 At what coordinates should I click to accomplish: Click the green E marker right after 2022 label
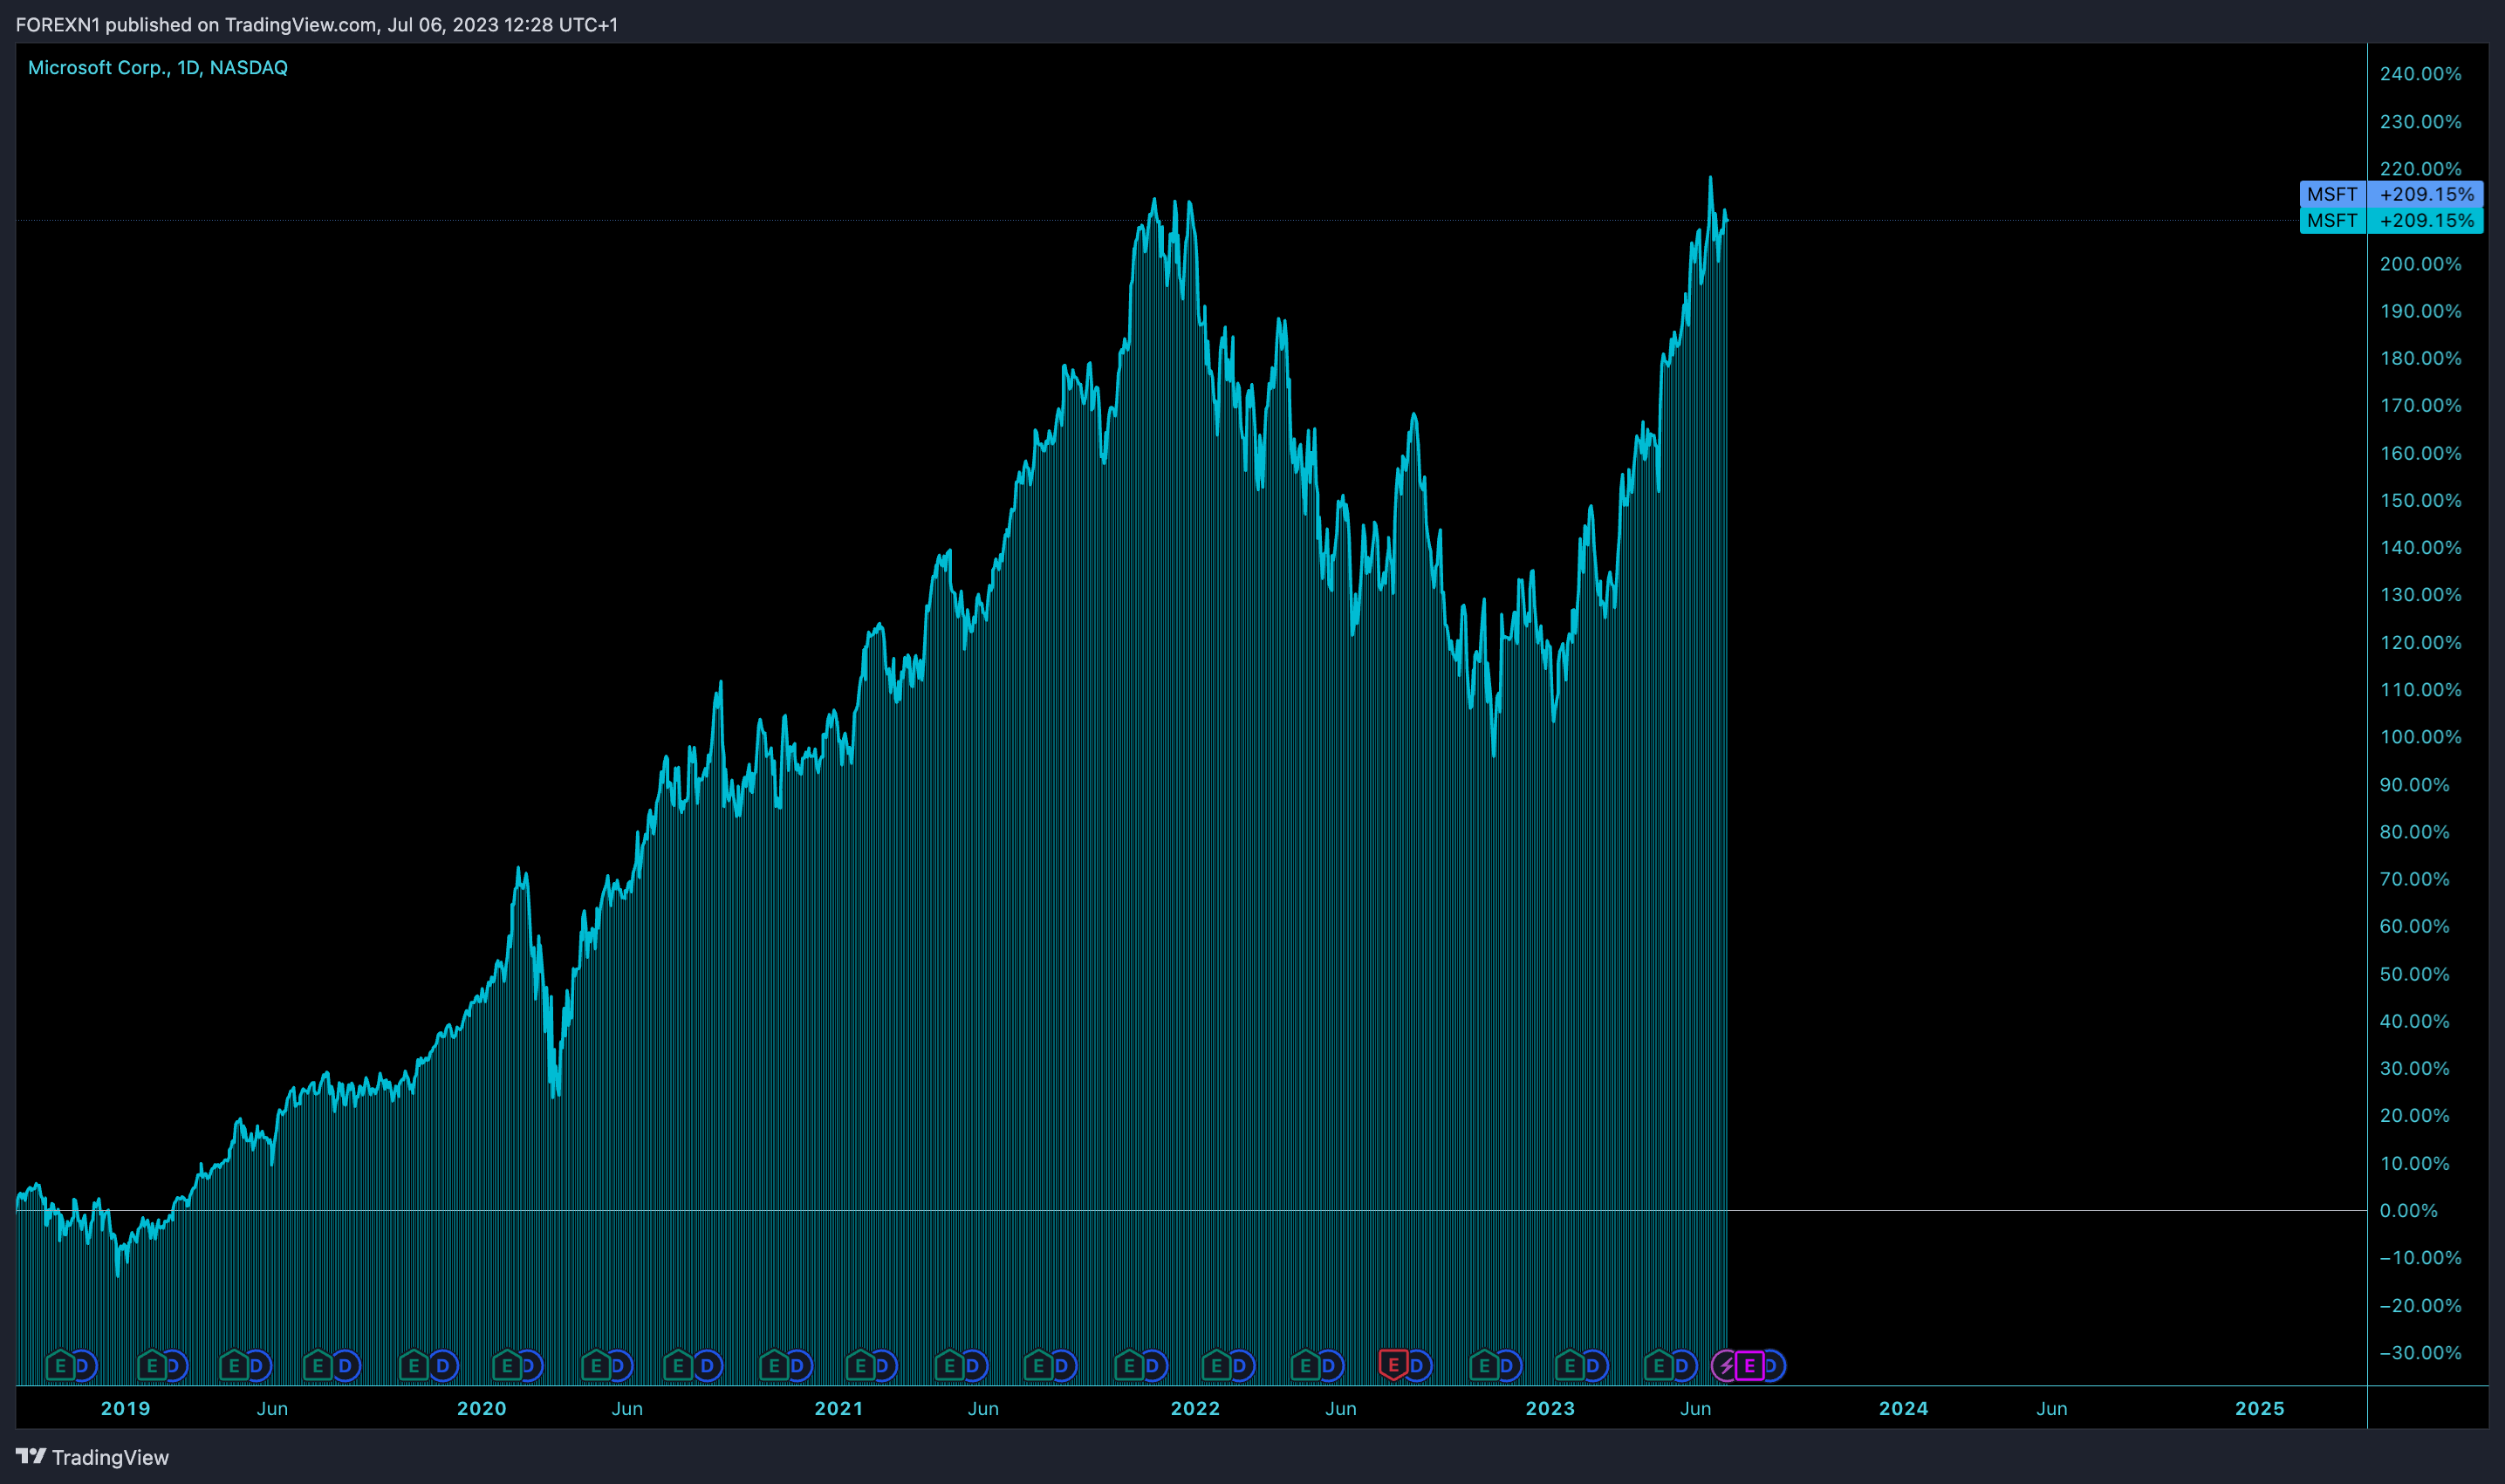pyautogui.click(x=1216, y=1365)
